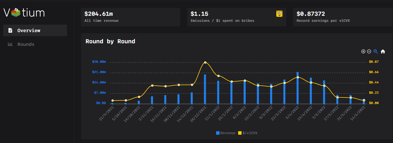Reset chart zoom with home icon
393x143 pixels.
pos(383,52)
